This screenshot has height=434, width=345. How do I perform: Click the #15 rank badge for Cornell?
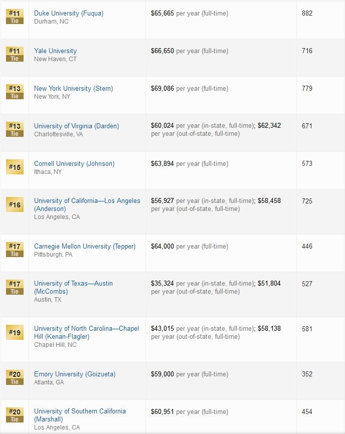click(15, 167)
